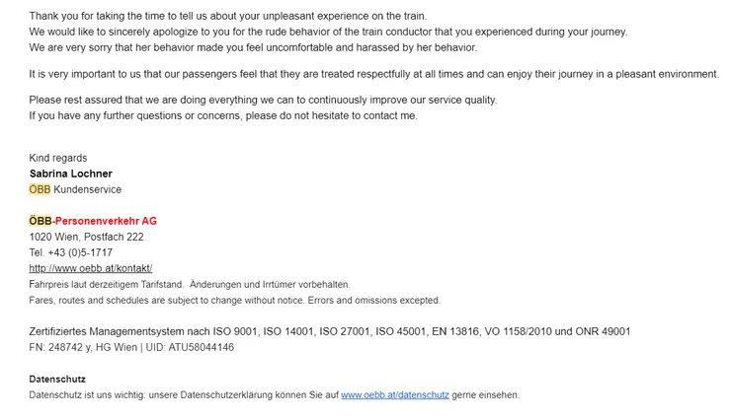Click the Kind regards closing line
This screenshot has height=420, width=731.
58,158
